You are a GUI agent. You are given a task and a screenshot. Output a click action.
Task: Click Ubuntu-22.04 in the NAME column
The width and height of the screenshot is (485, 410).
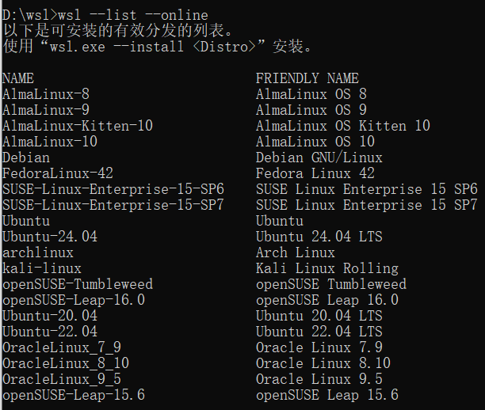pos(50,331)
